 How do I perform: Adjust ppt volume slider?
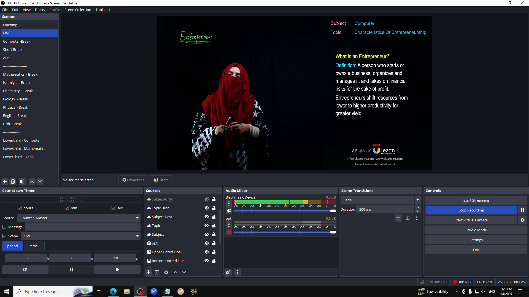point(285,232)
